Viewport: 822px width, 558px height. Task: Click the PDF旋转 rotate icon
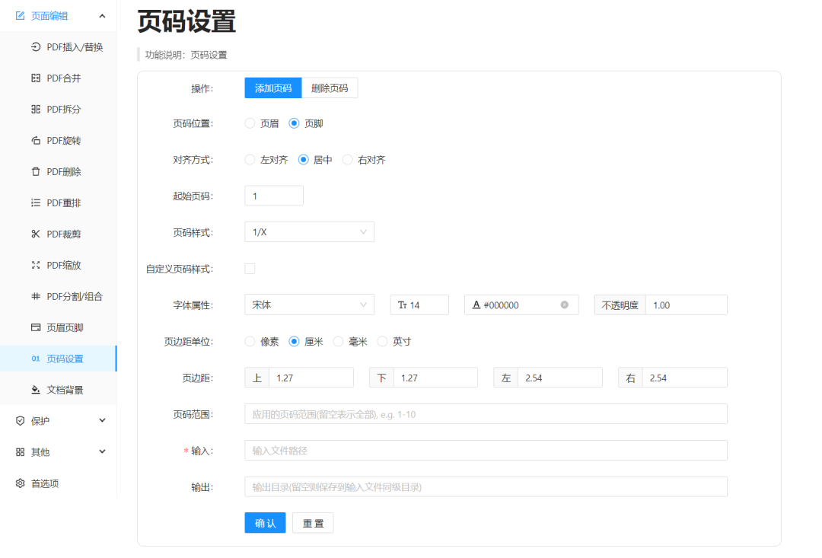tap(36, 141)
